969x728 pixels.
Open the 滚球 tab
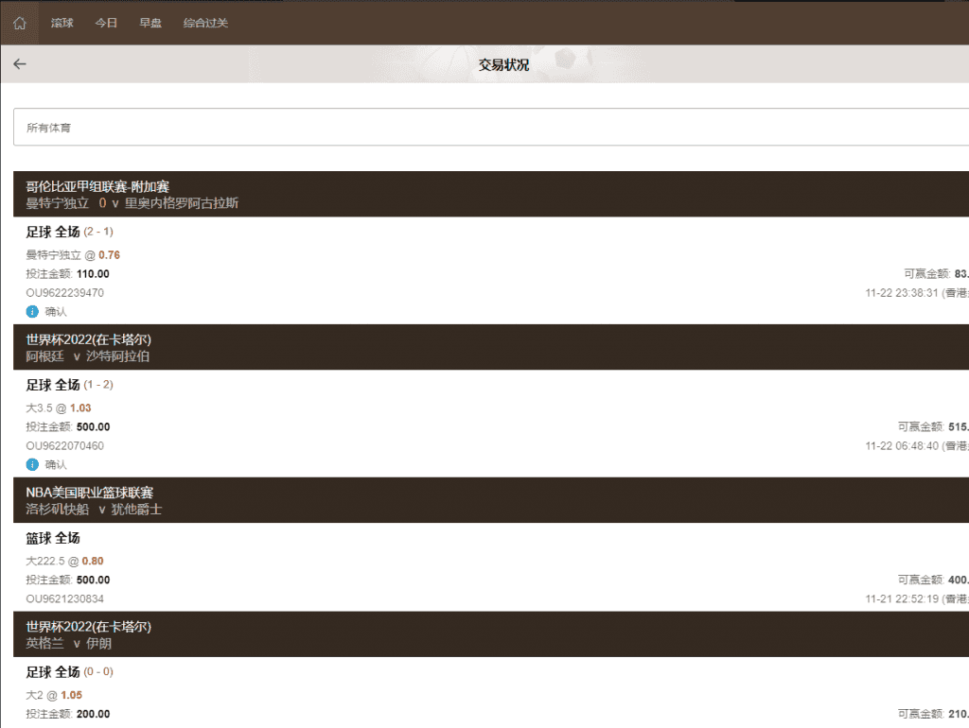[62, 23]
